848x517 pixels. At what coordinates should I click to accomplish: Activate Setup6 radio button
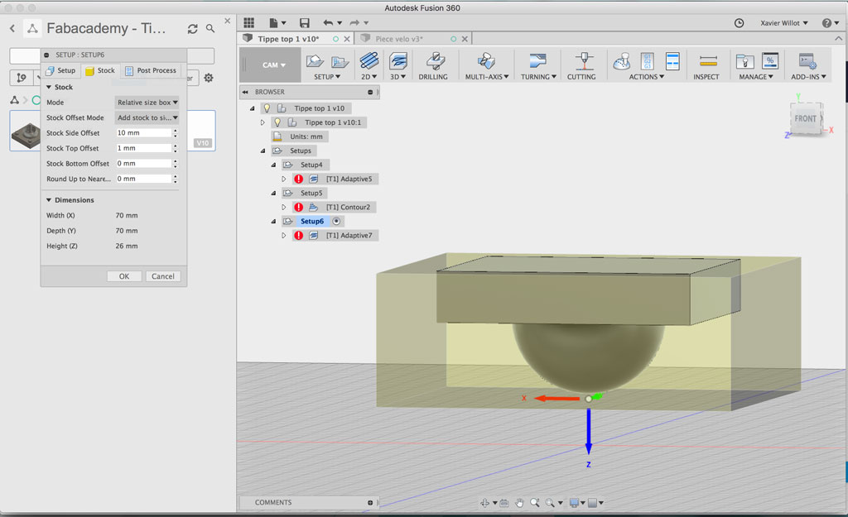pyautogui.click(x=336, y=221)
